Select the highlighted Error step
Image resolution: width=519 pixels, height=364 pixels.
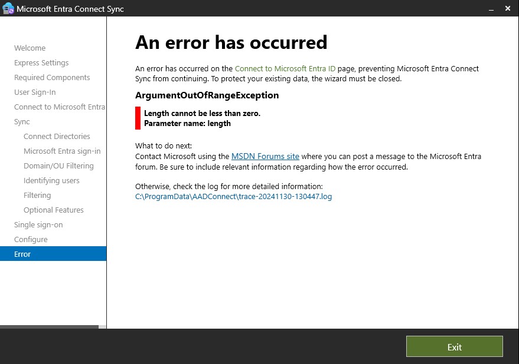click(x=53, y=254)
